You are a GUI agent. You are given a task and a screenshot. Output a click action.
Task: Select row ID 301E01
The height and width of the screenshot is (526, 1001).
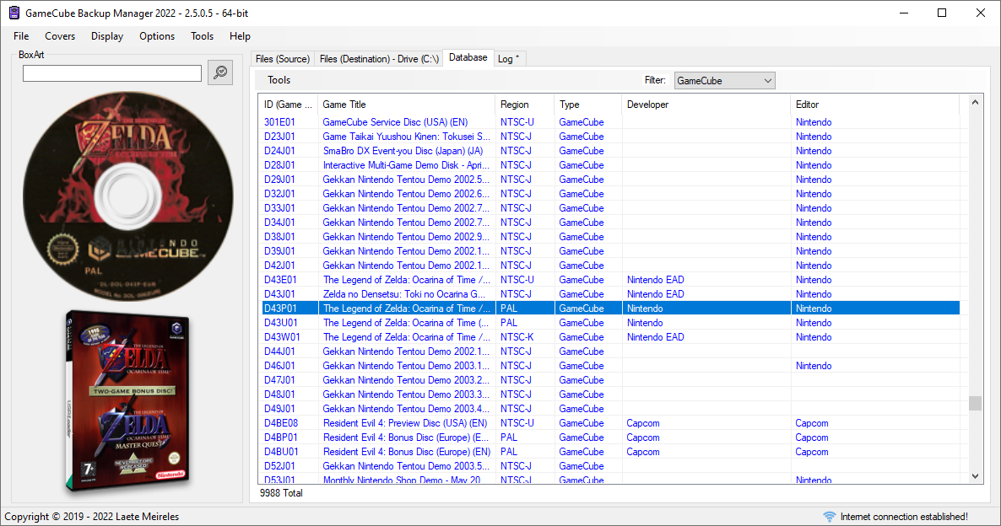point(279,122)
